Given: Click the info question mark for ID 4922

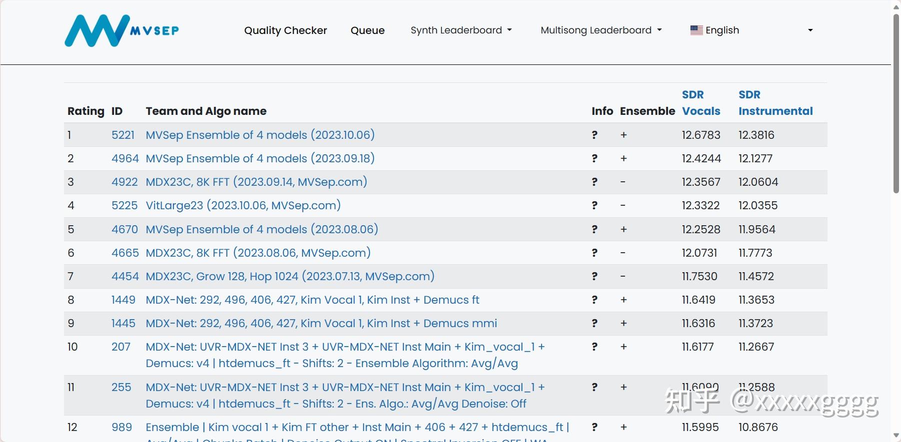Looking at the screenshot, I should (594, 182).
